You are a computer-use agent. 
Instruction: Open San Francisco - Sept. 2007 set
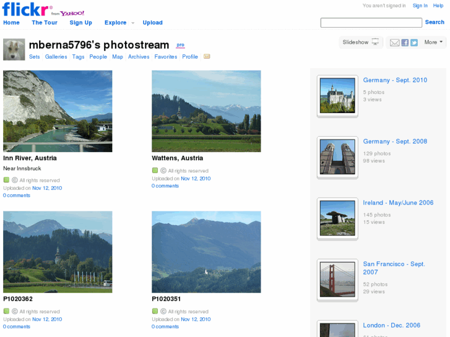click(x=394, y=268)
